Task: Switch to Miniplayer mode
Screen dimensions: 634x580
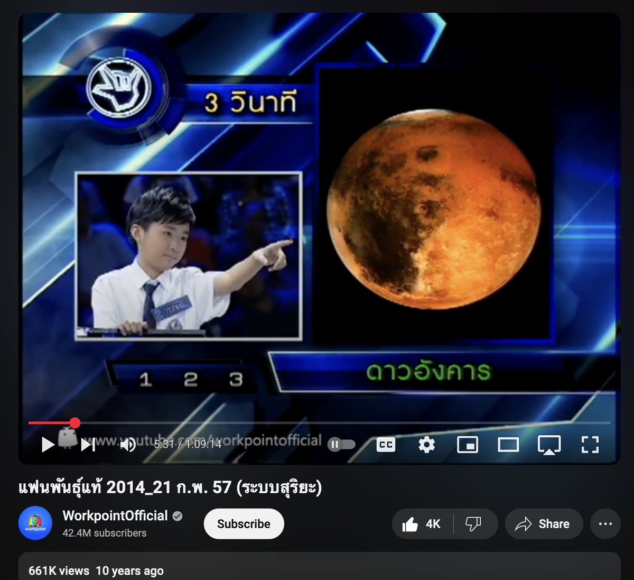Action: click(x=468, y=445)
